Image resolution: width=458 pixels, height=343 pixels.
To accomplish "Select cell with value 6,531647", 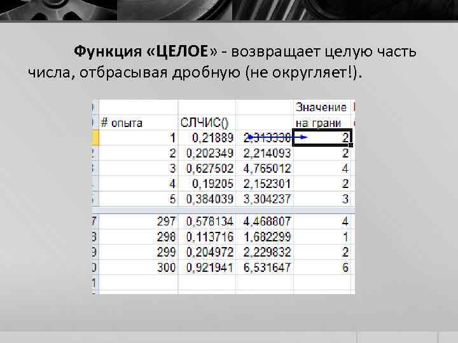I will coord(265,267).
